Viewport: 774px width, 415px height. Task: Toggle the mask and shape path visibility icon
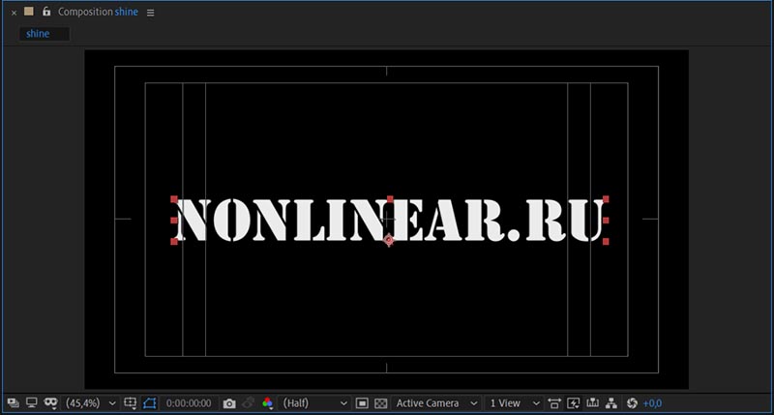click(x=50, y=403)
